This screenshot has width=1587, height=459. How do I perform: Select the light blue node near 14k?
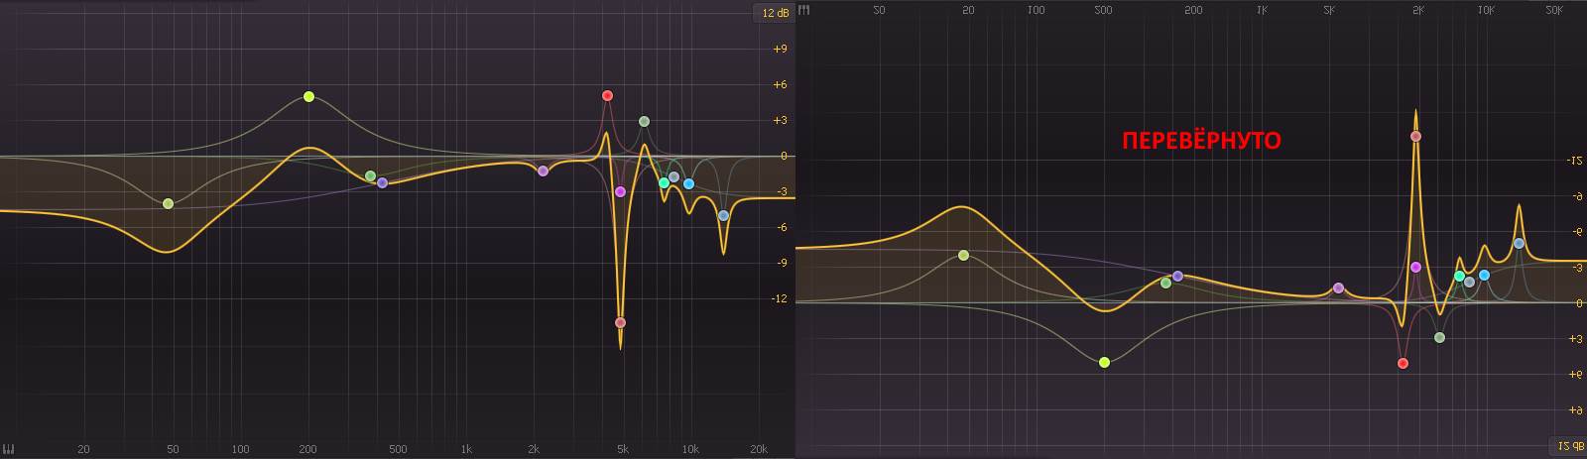[723, 215]
